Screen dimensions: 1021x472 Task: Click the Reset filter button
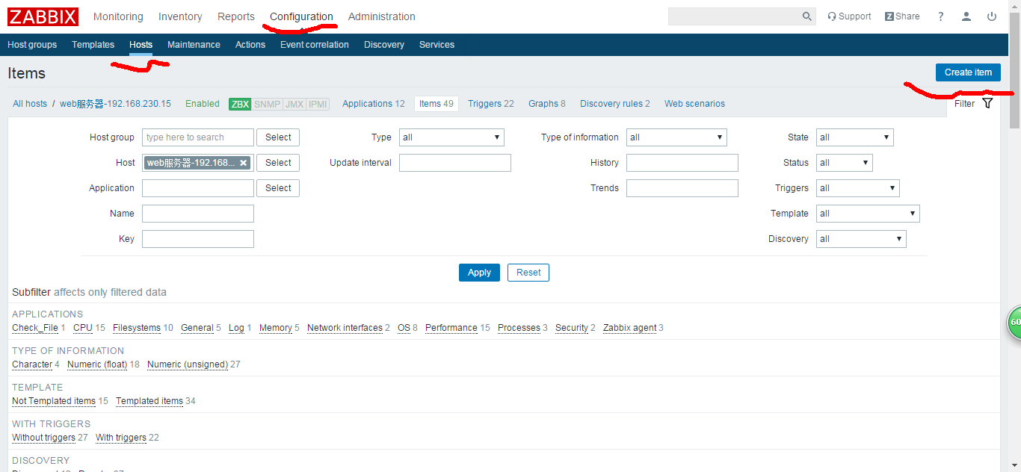[528, 273]
